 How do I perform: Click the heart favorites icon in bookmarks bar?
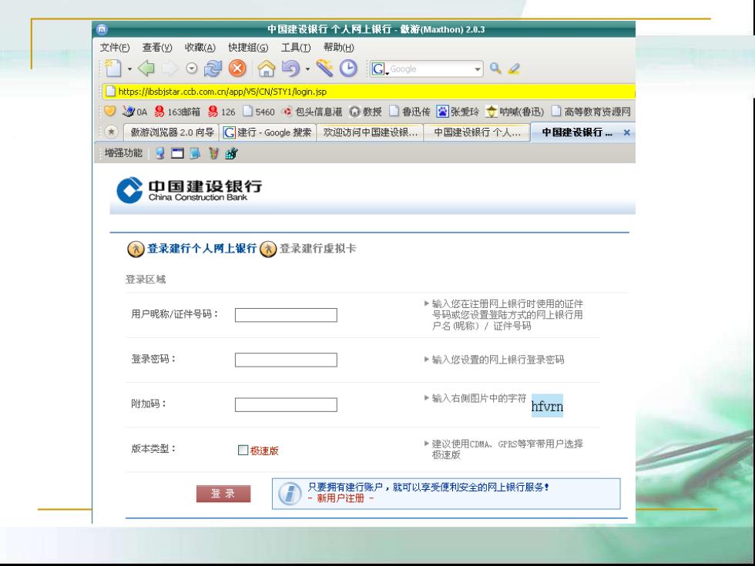point(109,112)
